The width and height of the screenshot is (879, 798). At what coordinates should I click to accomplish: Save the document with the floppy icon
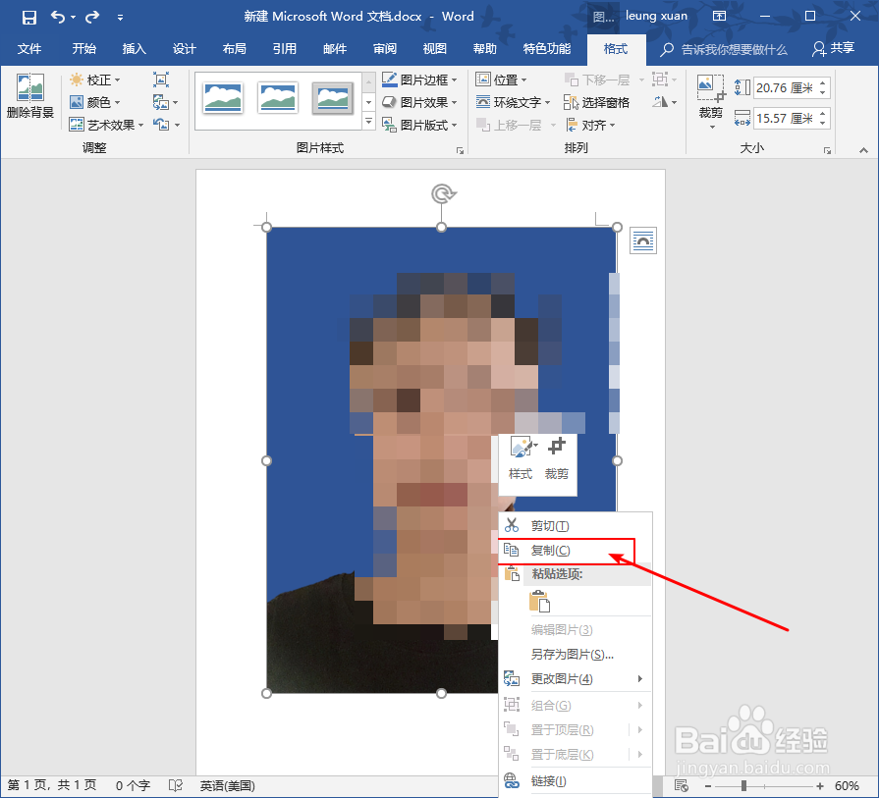(29, 17)
